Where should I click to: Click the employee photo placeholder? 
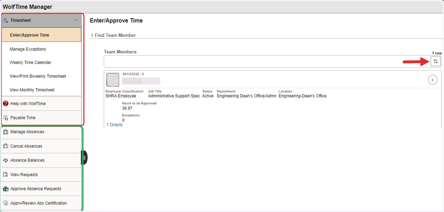click(113, 80)
